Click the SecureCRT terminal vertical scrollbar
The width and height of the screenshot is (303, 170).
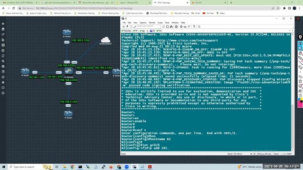(293, 92)
